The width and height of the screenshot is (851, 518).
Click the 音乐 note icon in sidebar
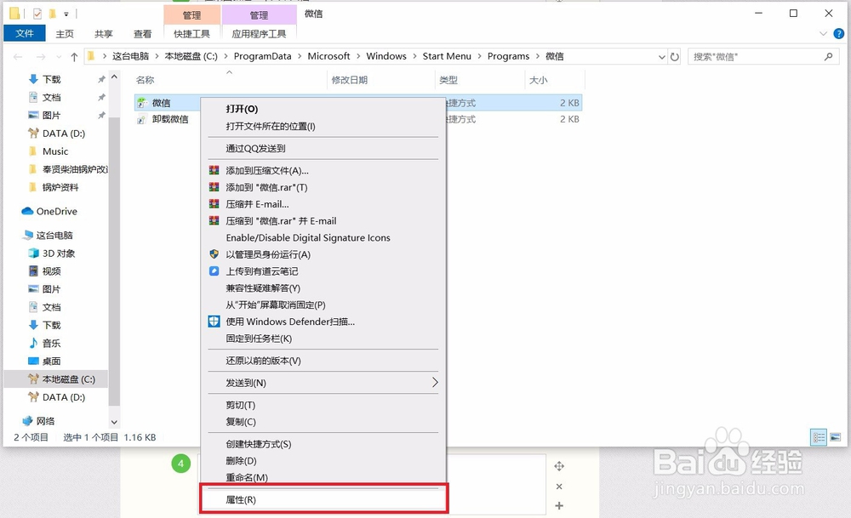(34, 343)
